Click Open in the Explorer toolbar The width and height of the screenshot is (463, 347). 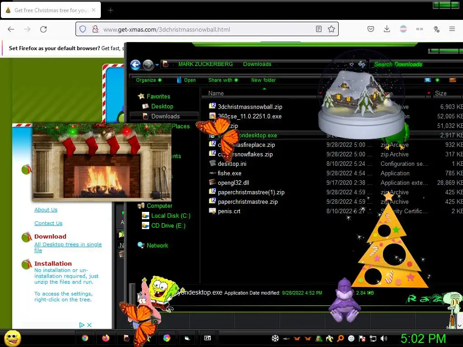(186, 80)
